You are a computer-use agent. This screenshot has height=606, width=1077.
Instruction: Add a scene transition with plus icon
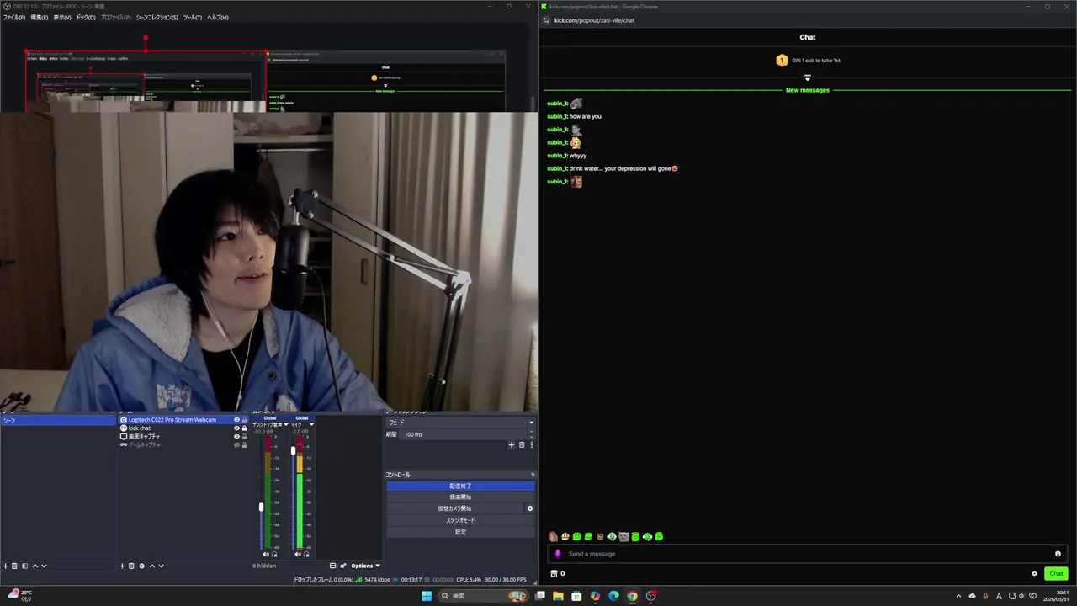(x=511, y=444)
